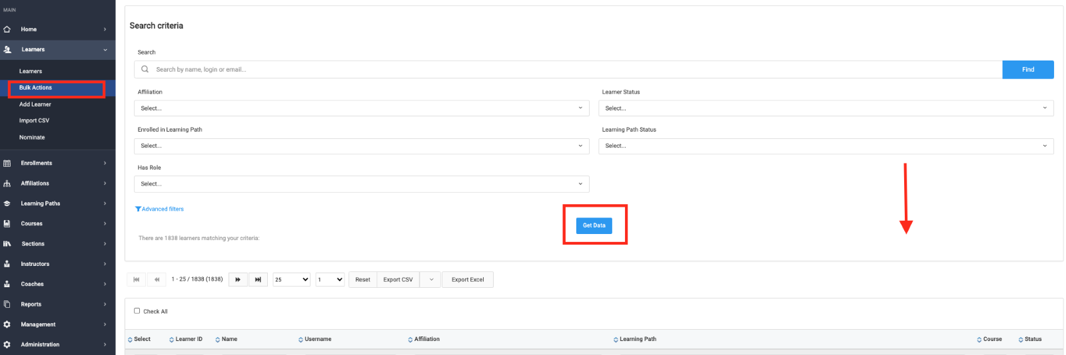Click the Export Excel button
Image resolution: width=1066 pixels, height=355 pixels.
pyautogui.click(x=468, y=280)
